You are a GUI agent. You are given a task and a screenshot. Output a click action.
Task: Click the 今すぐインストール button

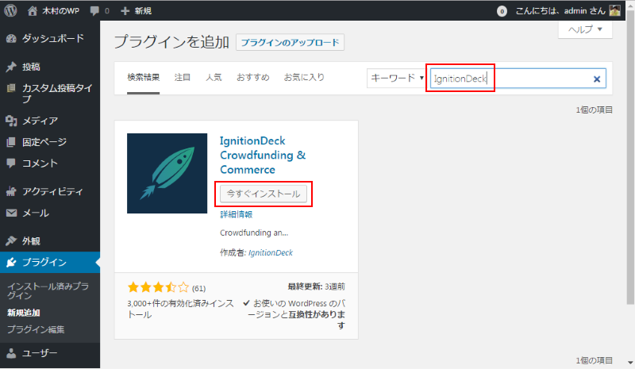(x=264, y=194)
